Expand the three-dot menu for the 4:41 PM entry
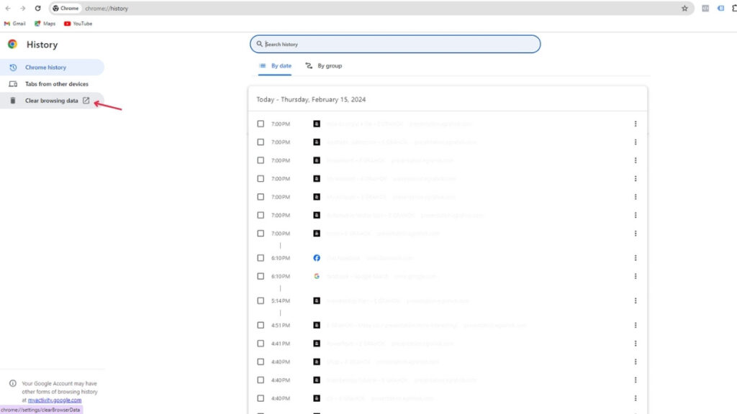Image resolution: width=737 pixels, height=414 pixels. tap(635, 344)
